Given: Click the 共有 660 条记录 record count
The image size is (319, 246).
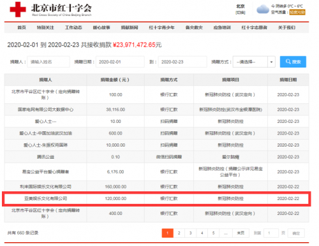Looking at the screenshot, I should pos(23,233).
